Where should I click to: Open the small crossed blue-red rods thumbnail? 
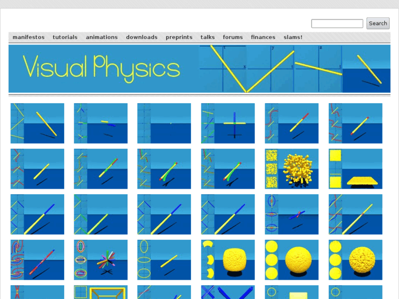[x=291, y=215]
